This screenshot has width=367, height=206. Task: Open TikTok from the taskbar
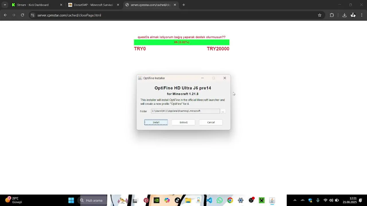[x=177, y=200]
